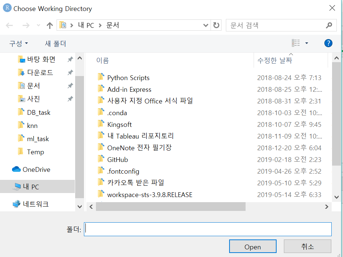Change view layout icon
Image resolution: width=343 pixels, height=257 pixels.
(x=296, y=43)
